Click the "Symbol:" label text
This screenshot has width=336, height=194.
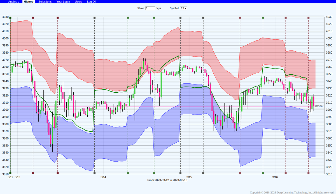pyautogui.click(x=174, y=8)
